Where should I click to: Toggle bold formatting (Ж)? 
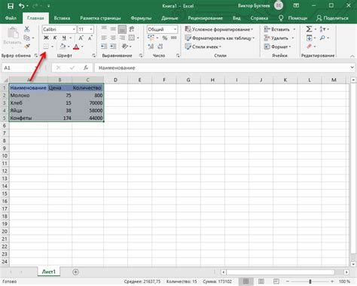(x=46, y=38)
